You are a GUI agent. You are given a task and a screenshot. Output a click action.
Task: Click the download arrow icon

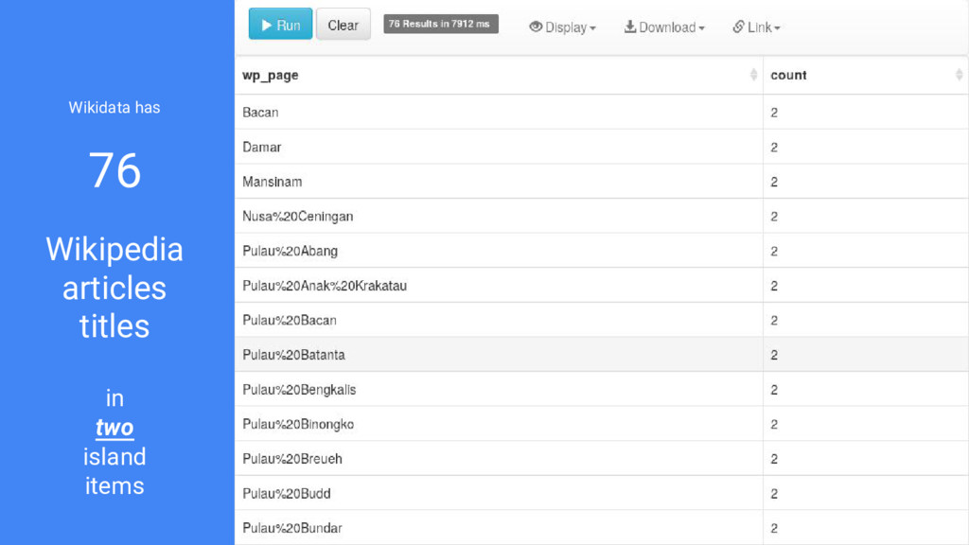point(629,26)
